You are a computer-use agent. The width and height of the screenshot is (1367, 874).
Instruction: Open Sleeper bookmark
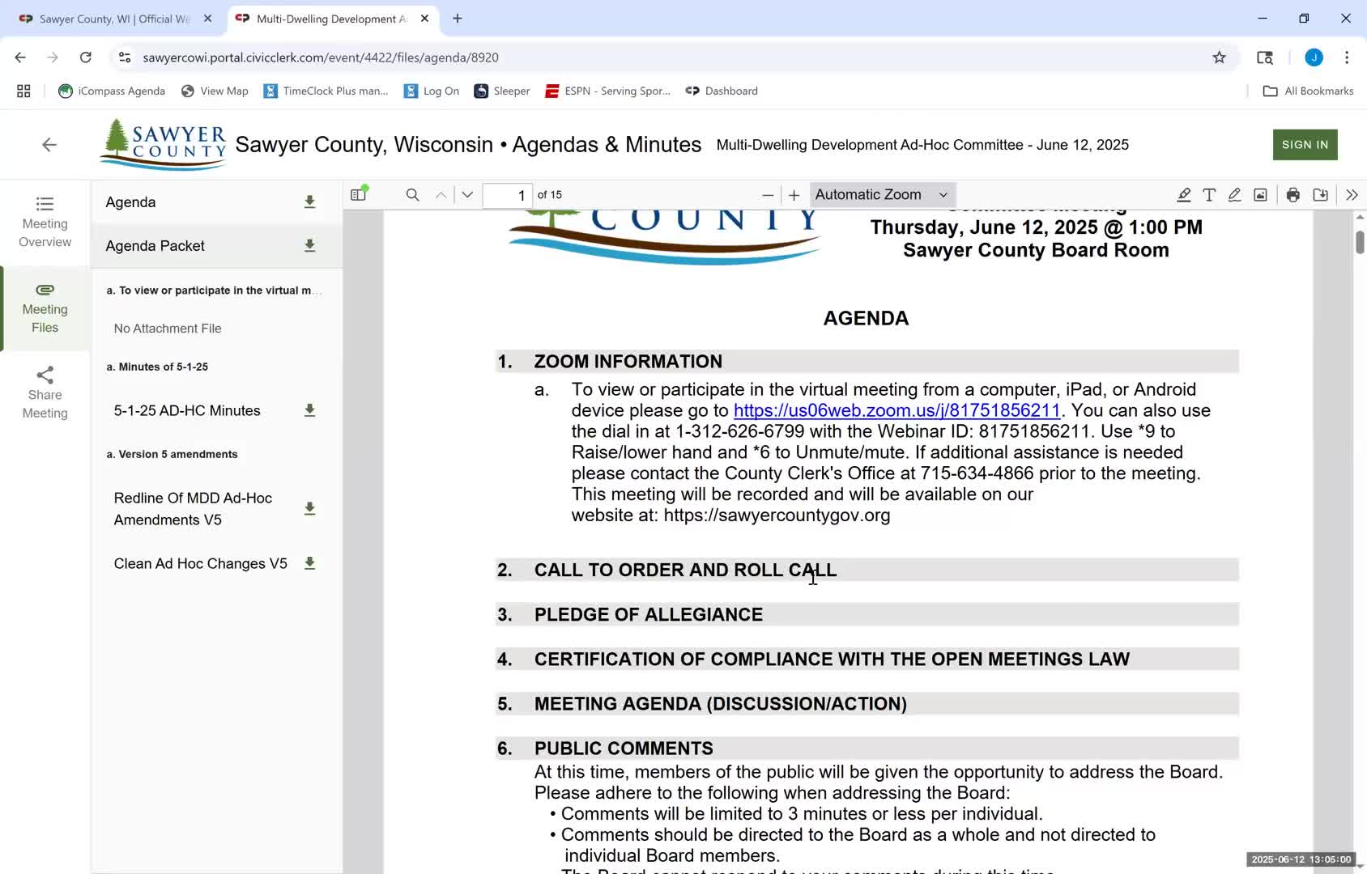pos(502,91)
